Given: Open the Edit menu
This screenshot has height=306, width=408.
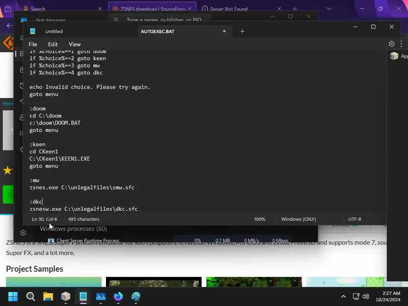Looking at the screenshot, I should tap(53, 44).
